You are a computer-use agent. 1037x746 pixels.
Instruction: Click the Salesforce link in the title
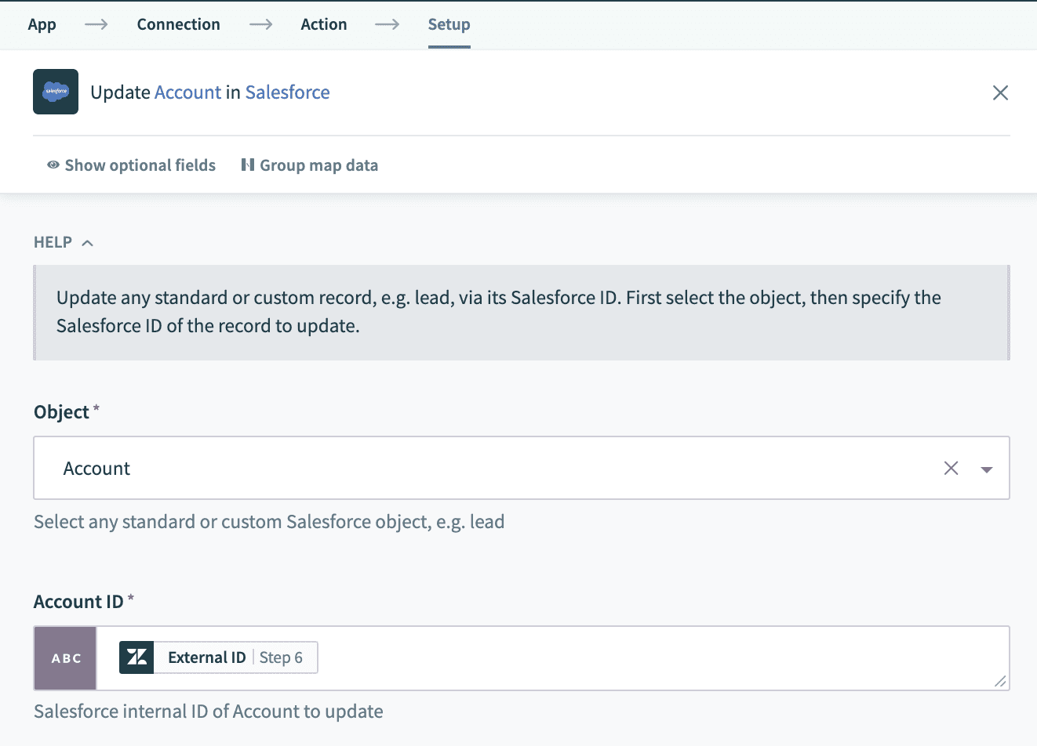287,92
